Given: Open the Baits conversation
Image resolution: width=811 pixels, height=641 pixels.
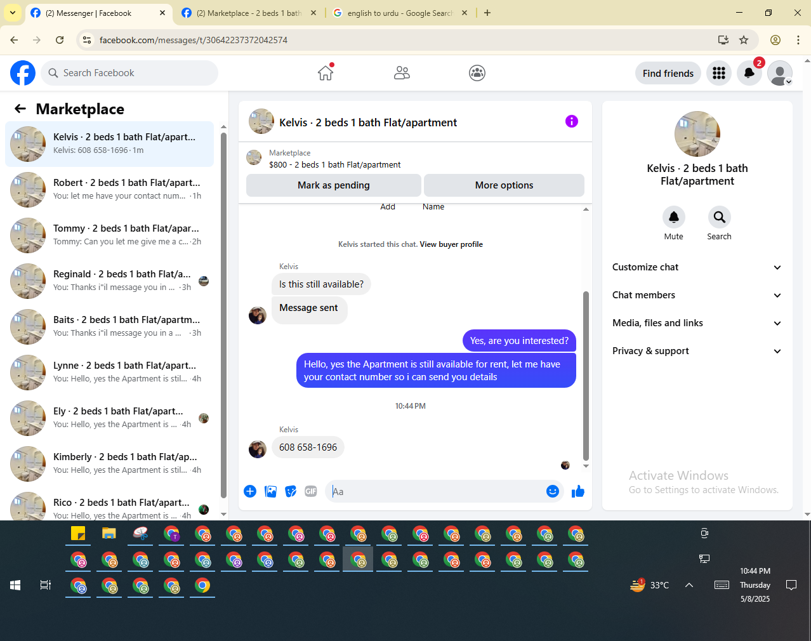Looking at the screenshot, I should [x=110, y=327].
